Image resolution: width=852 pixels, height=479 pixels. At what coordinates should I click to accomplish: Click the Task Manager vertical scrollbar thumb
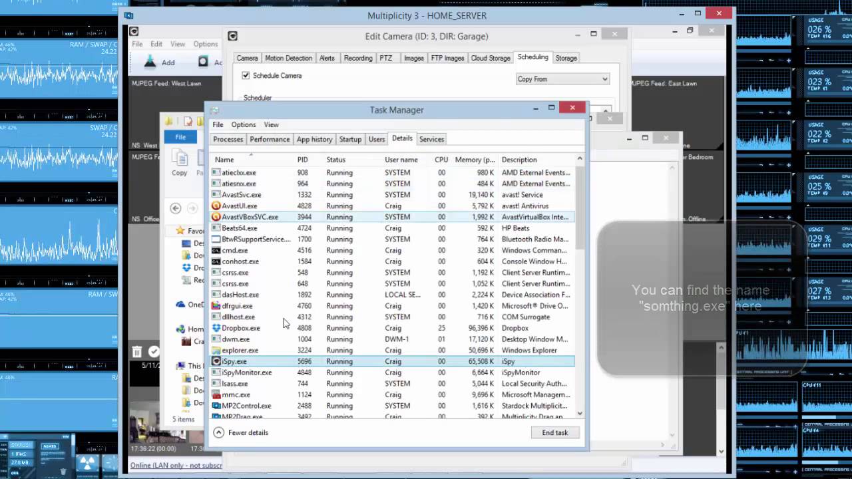[x=579, y=206]
